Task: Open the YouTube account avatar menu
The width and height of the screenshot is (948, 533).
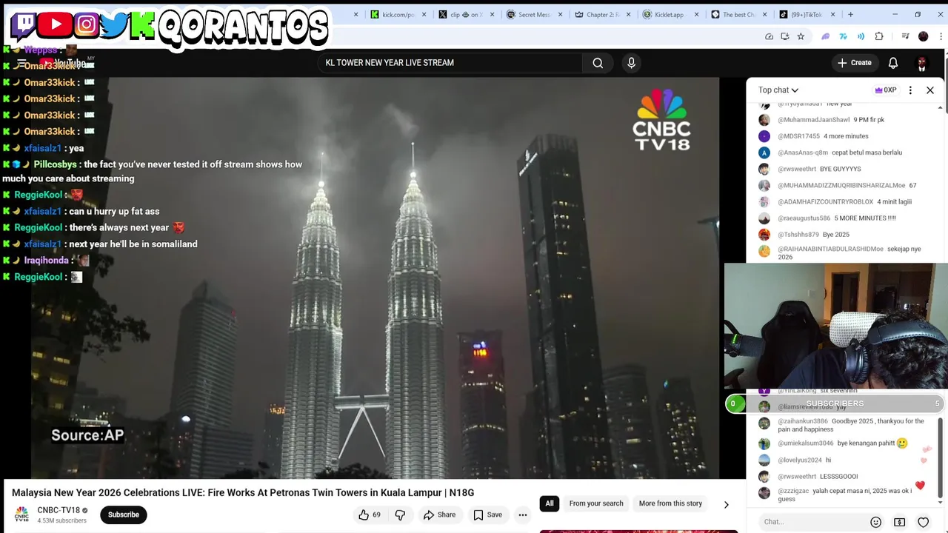Action: 921,63
